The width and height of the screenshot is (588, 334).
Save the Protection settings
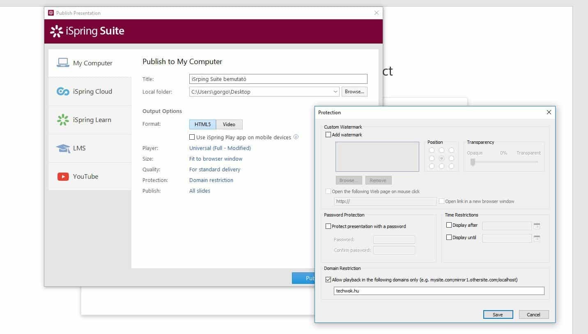click(498, 315)
